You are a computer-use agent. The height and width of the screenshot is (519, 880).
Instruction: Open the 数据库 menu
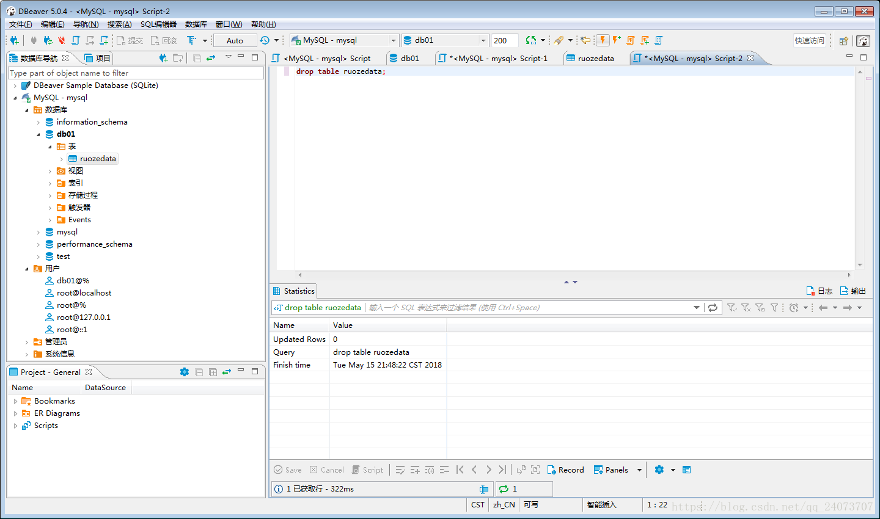pos(196,24)
